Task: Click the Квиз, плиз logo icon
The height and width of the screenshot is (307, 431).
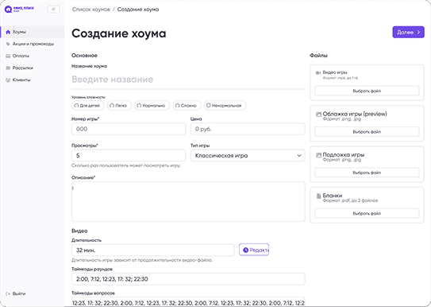Action: (8, 10)
